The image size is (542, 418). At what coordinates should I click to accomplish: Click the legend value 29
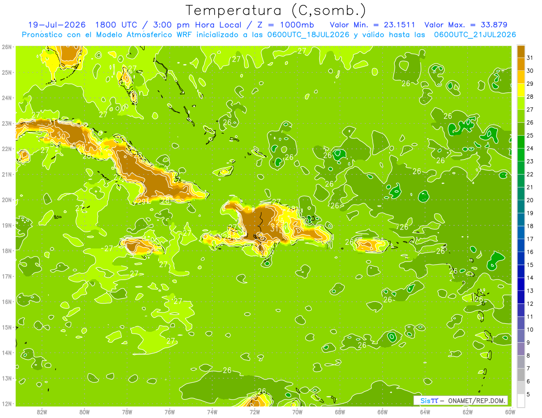[531, 83]
